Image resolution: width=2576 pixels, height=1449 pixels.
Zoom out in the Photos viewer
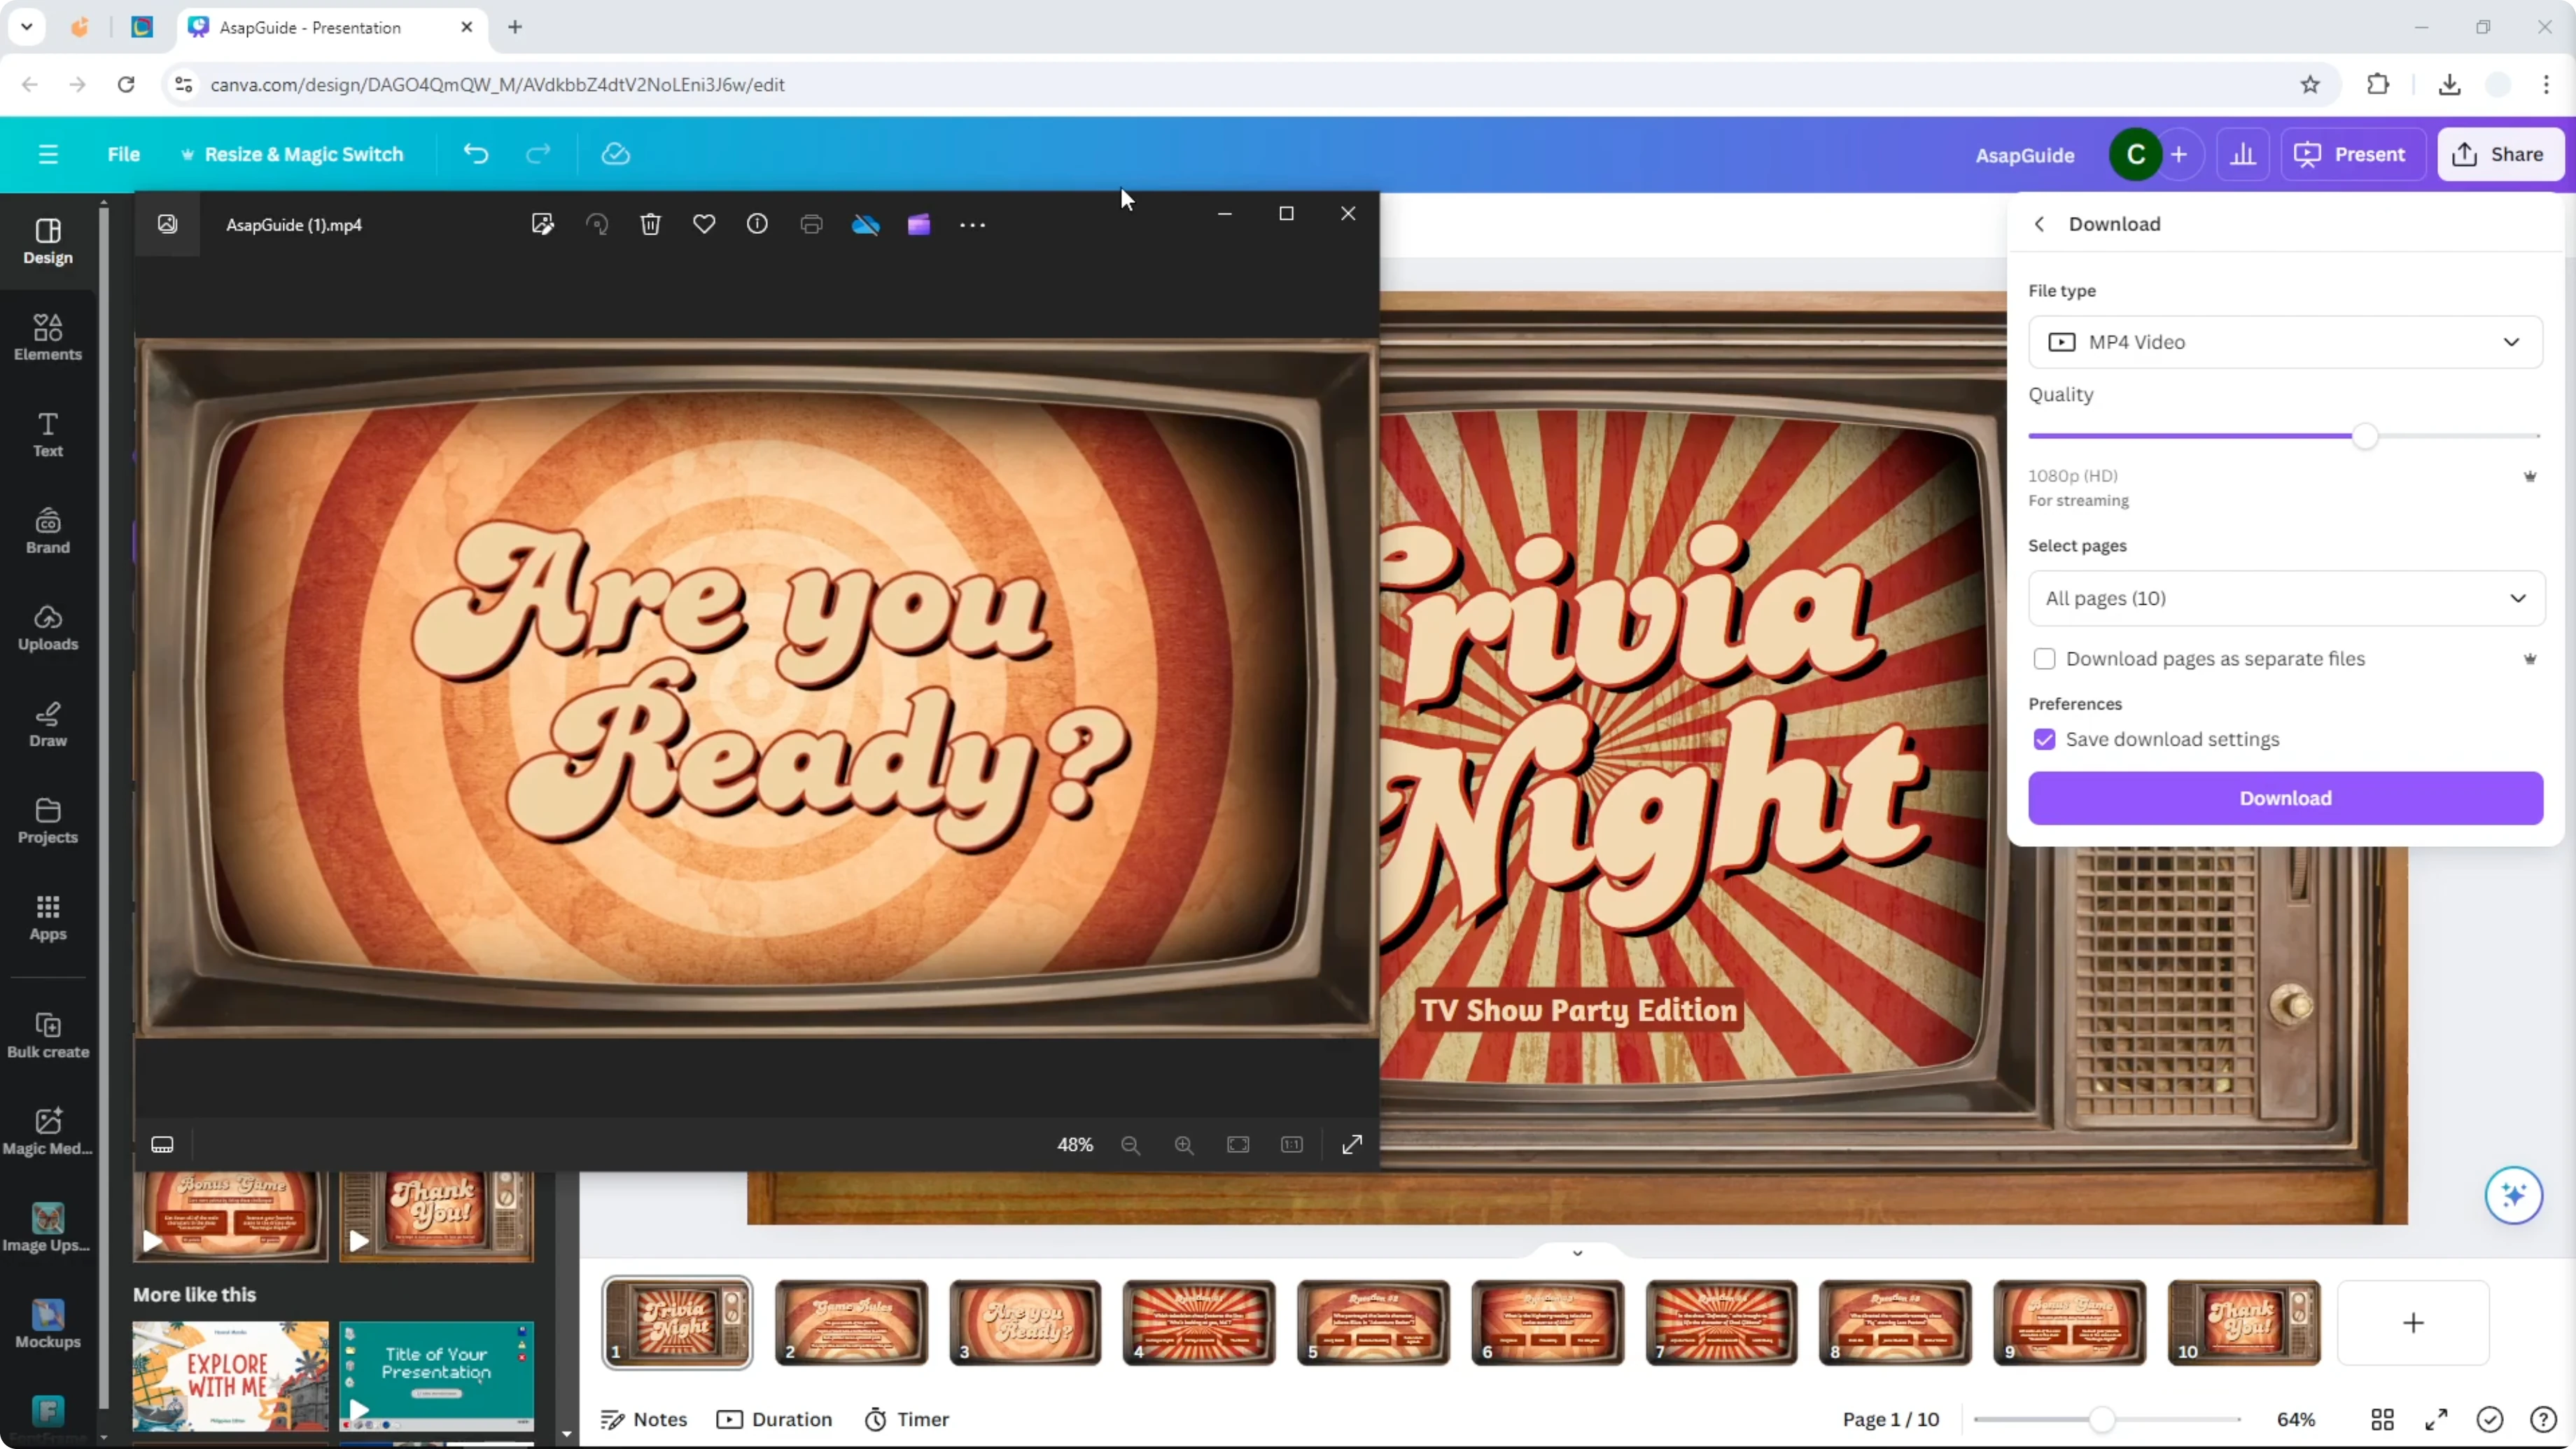[x=1130, y=1145]
